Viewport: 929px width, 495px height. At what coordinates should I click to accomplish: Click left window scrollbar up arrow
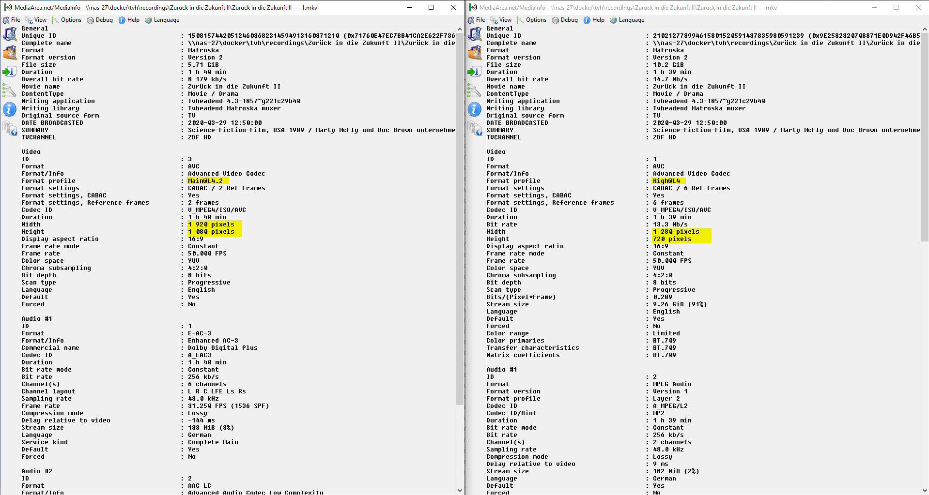(x=460, y=29)
